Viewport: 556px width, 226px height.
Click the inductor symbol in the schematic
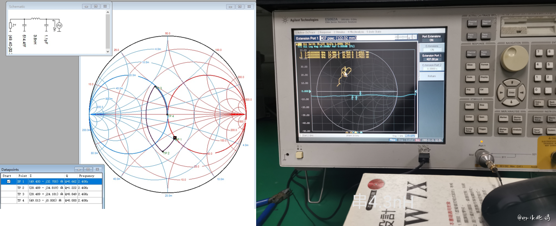pos(35,19)
